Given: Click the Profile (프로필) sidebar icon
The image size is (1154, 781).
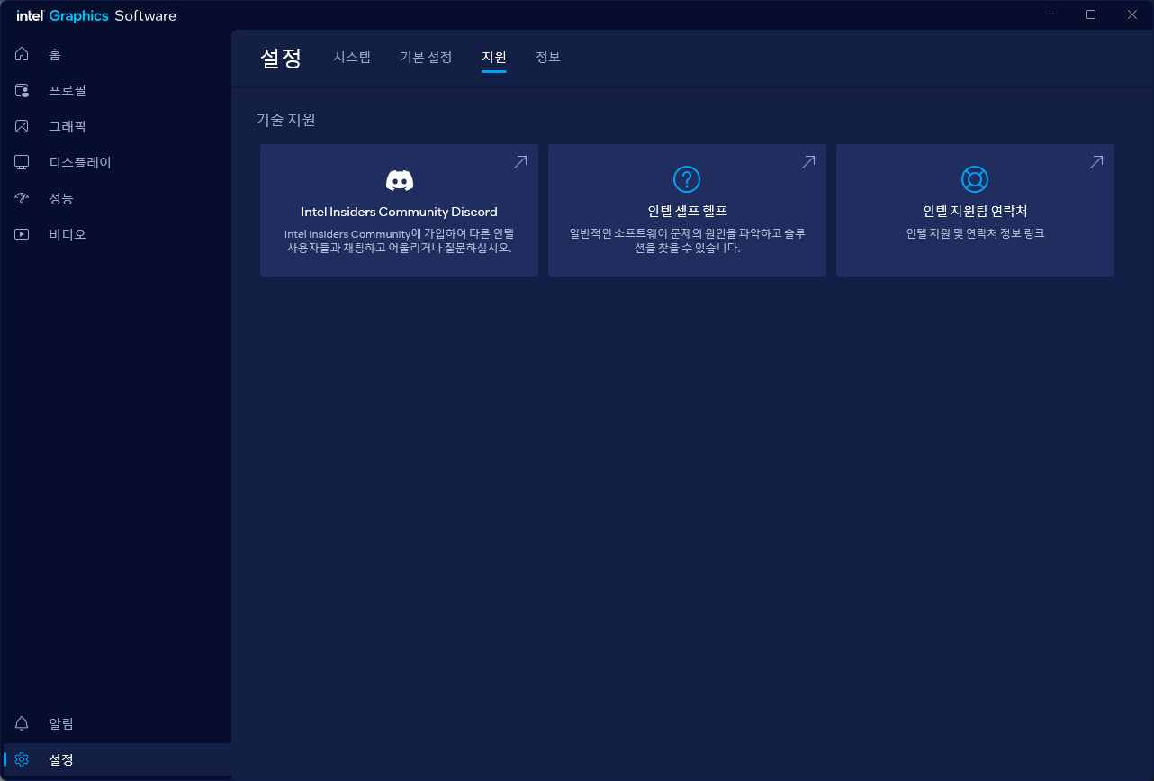Looking at the screenshot, I should point(23,90).
